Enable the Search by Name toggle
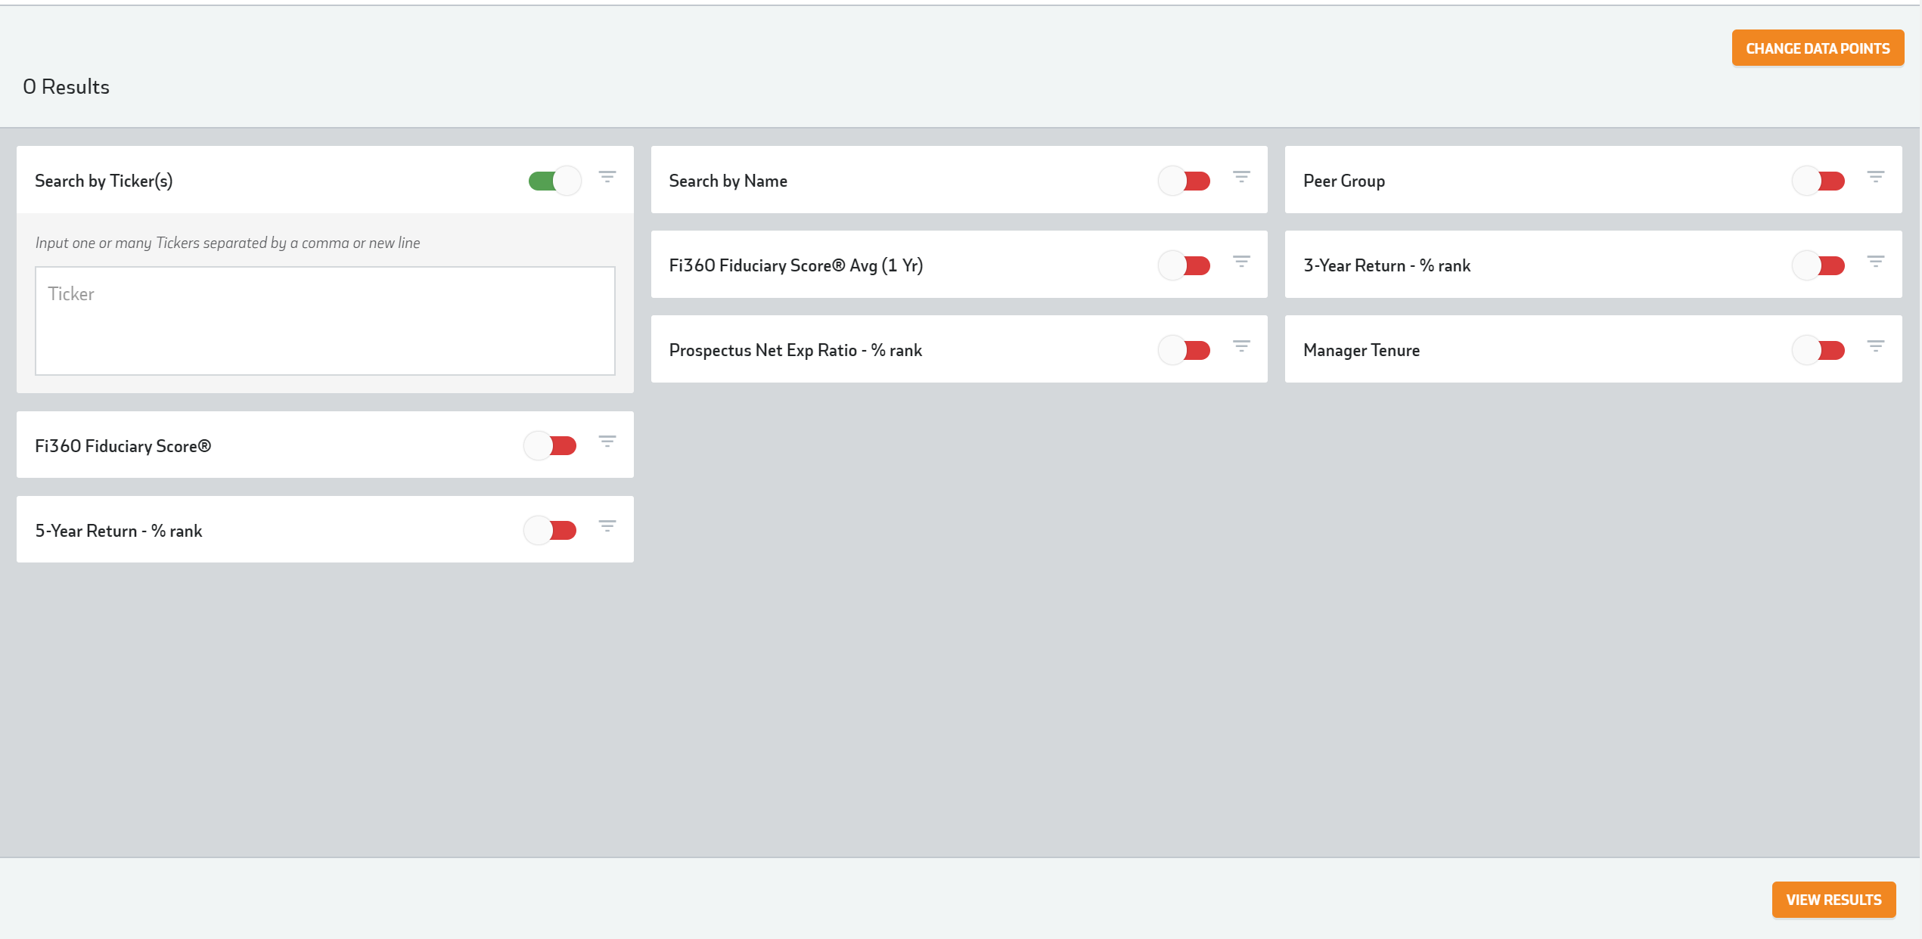1922x939 pixels. tap(1185, 181)
